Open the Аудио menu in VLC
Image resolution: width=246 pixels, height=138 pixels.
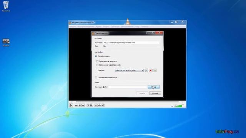pyautogui.click(x=98, y=26)
